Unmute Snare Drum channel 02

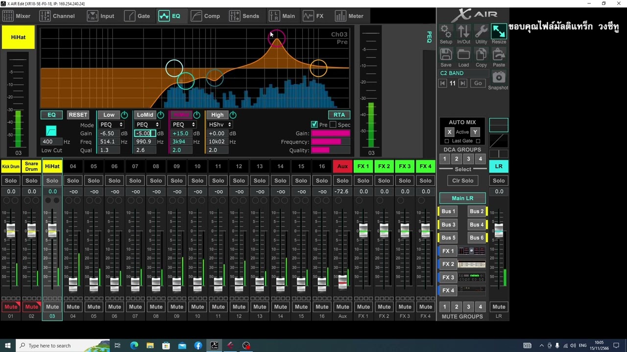pos(31,307)
